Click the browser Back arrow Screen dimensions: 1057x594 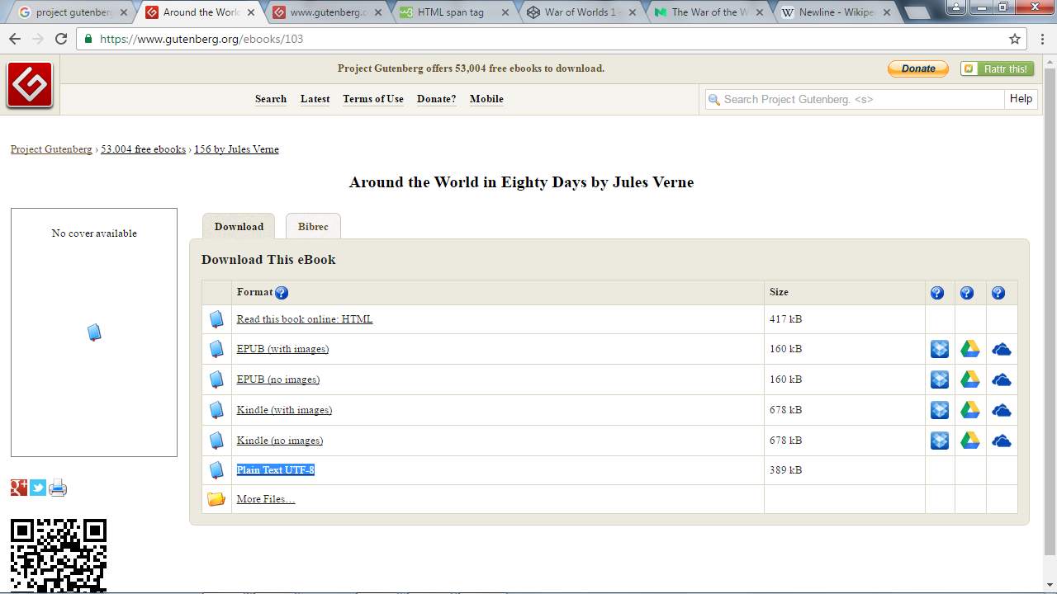16,39
